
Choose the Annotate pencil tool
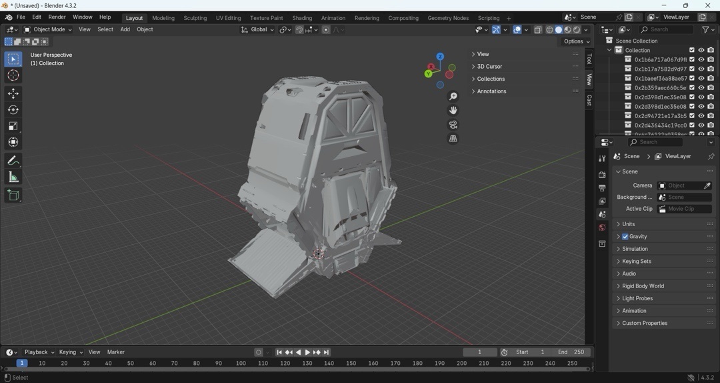click(x=13, y=161)
